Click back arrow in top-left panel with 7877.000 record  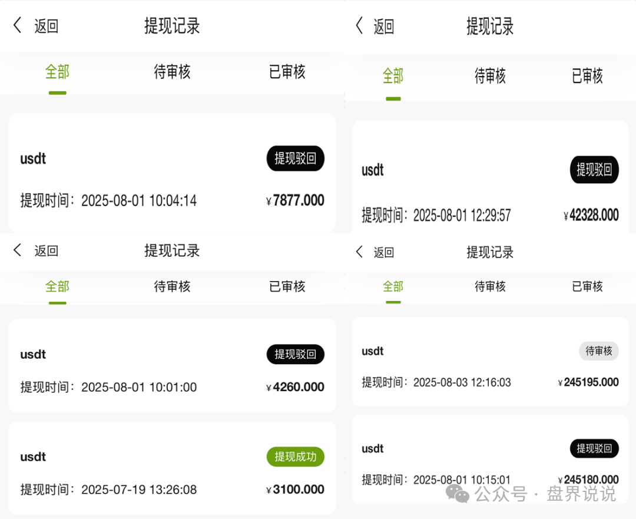17,25
